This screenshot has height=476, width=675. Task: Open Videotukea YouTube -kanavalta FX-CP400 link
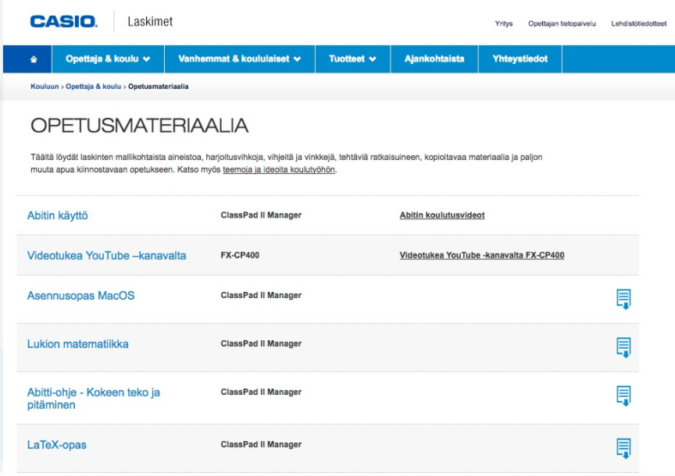(482, 255)
